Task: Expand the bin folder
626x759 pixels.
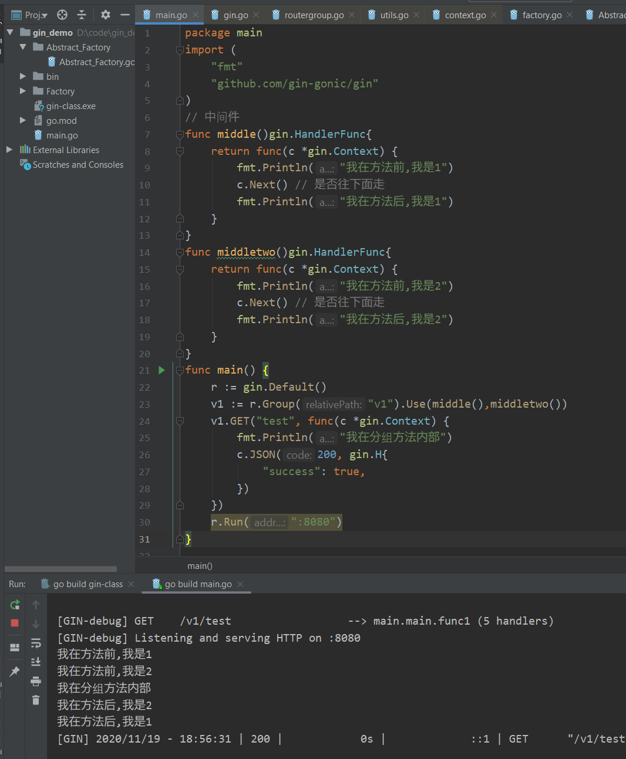Action: [x=23, y=76]
